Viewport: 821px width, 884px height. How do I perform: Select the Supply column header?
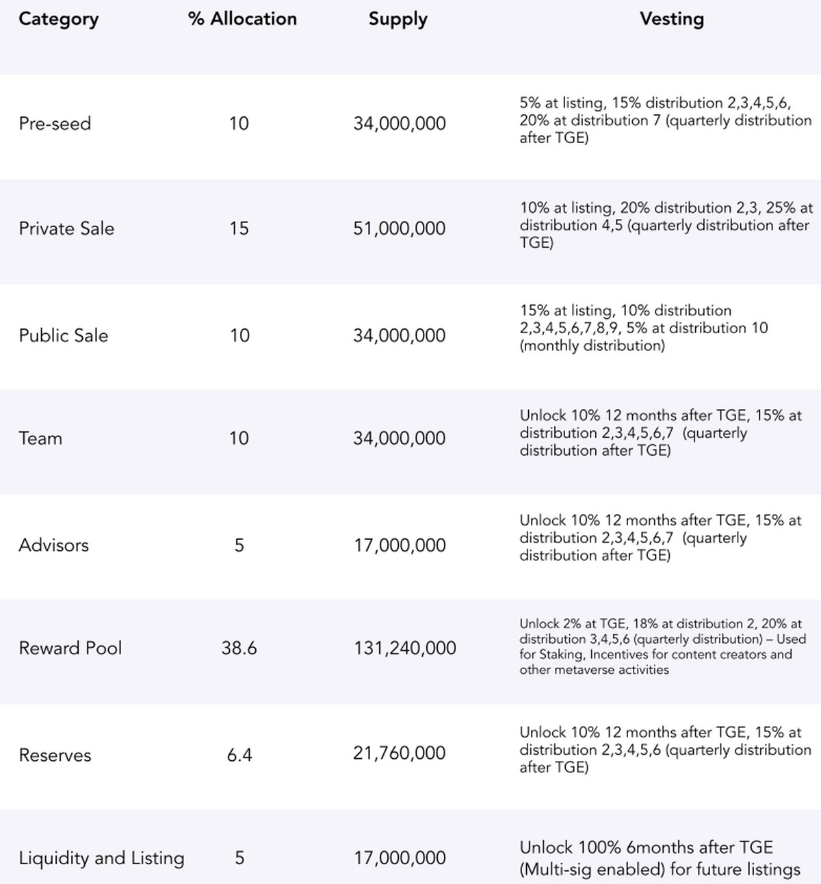[398, 19]
